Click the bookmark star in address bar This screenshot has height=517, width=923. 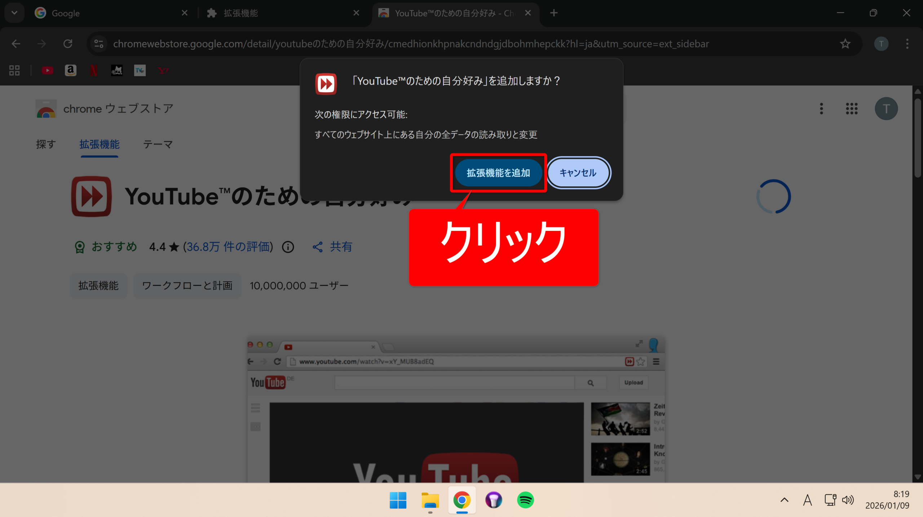pos(845,44)
